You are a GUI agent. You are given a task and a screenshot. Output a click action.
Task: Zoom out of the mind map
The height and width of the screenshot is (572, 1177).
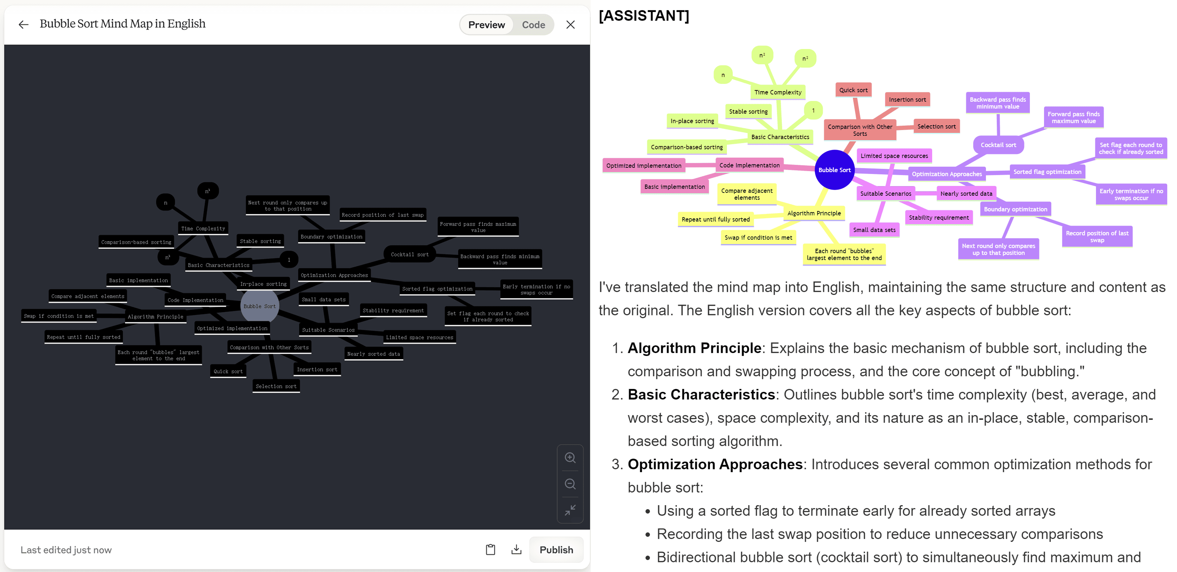coord(570,483)
